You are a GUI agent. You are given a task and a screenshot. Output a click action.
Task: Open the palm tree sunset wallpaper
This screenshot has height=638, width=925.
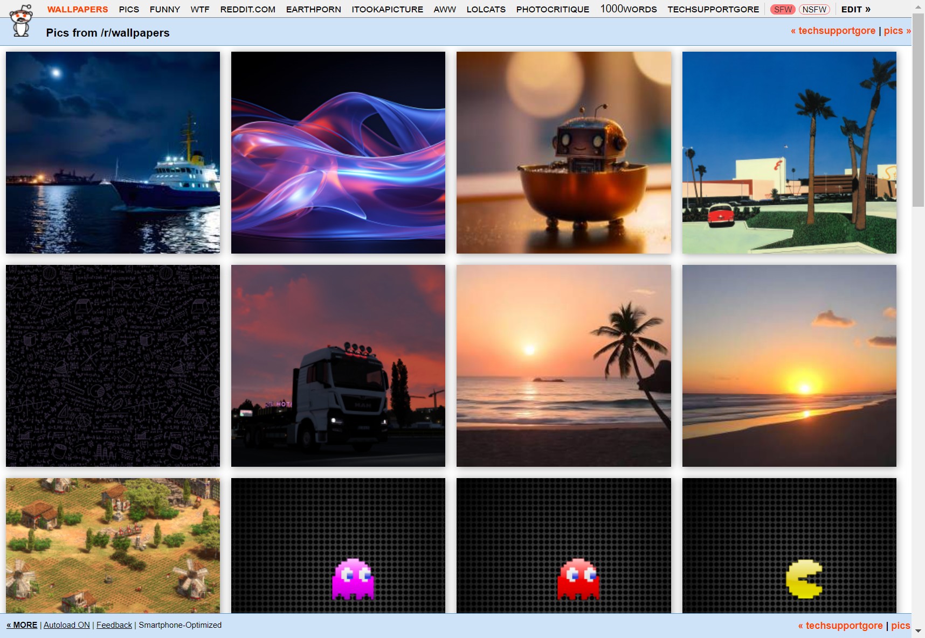click(563, 366)
